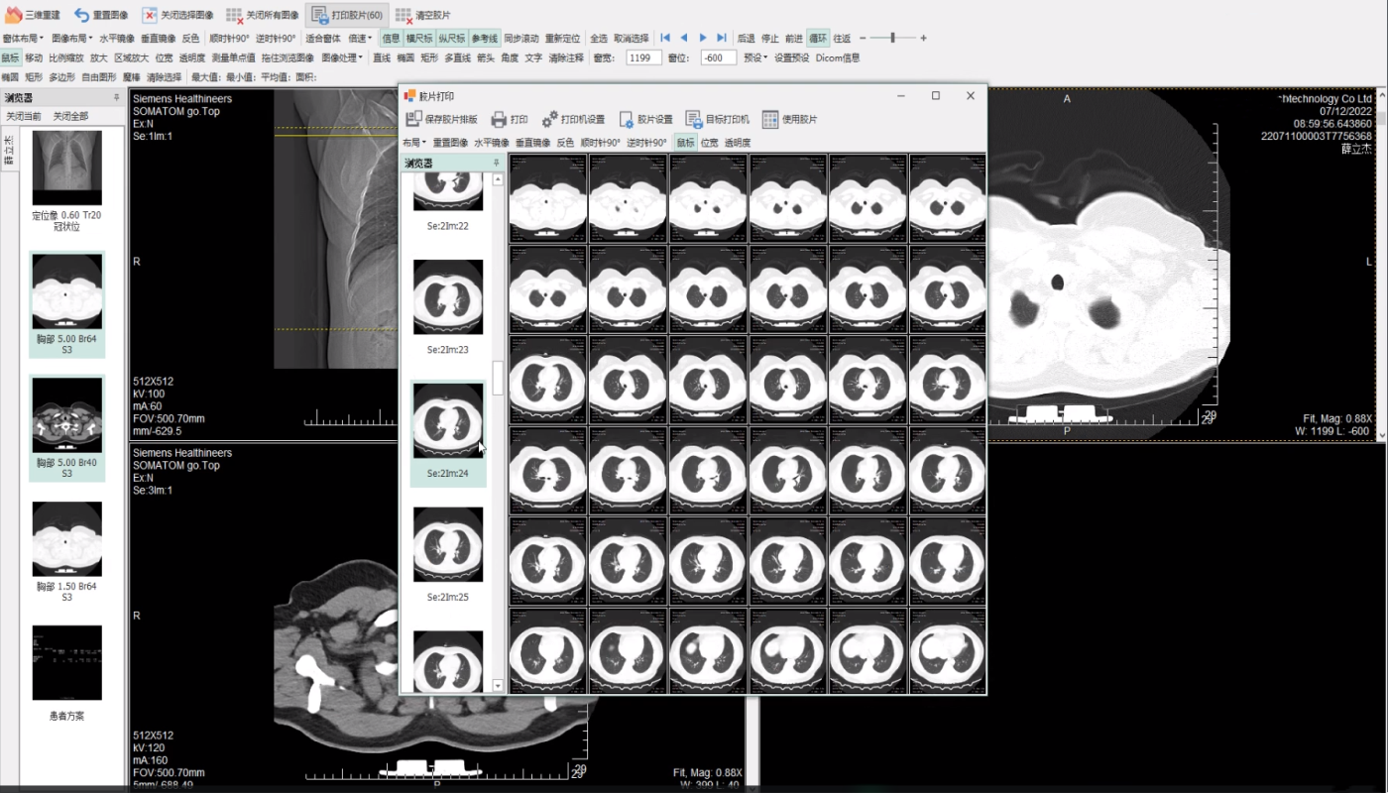Click 使用胶片 in film print window
This screenshot has height=793, width=1388.
(x=789, y=119)
